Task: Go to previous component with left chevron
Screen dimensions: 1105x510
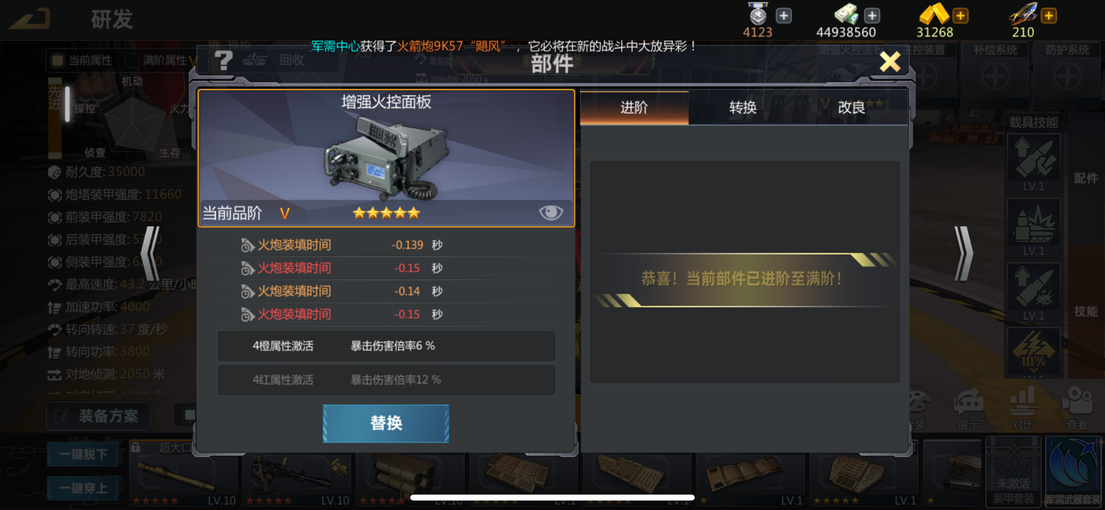Action: [x=151, y=253]
